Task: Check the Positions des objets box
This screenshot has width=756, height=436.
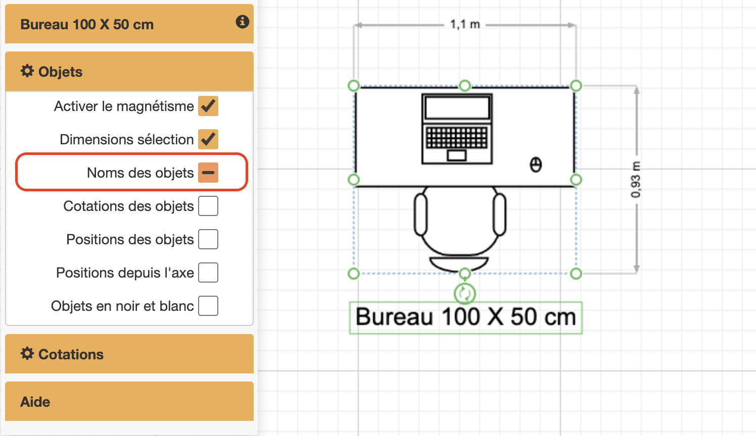Action: pos(208,239)
